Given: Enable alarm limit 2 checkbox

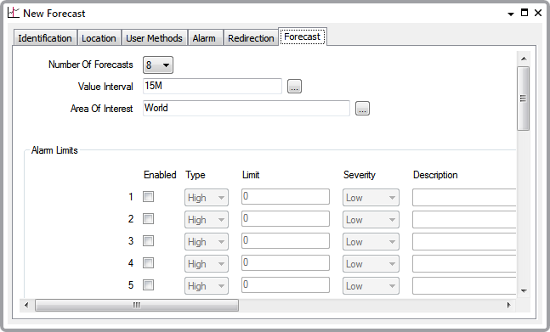Looking at the screenshot, I should coord(149,219).
